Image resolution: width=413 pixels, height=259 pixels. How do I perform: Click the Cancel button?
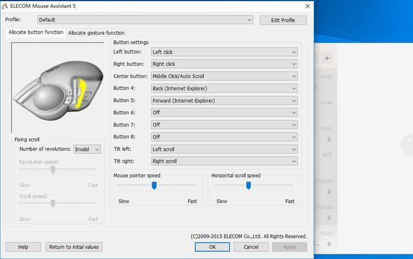click(x=251, y=247)
